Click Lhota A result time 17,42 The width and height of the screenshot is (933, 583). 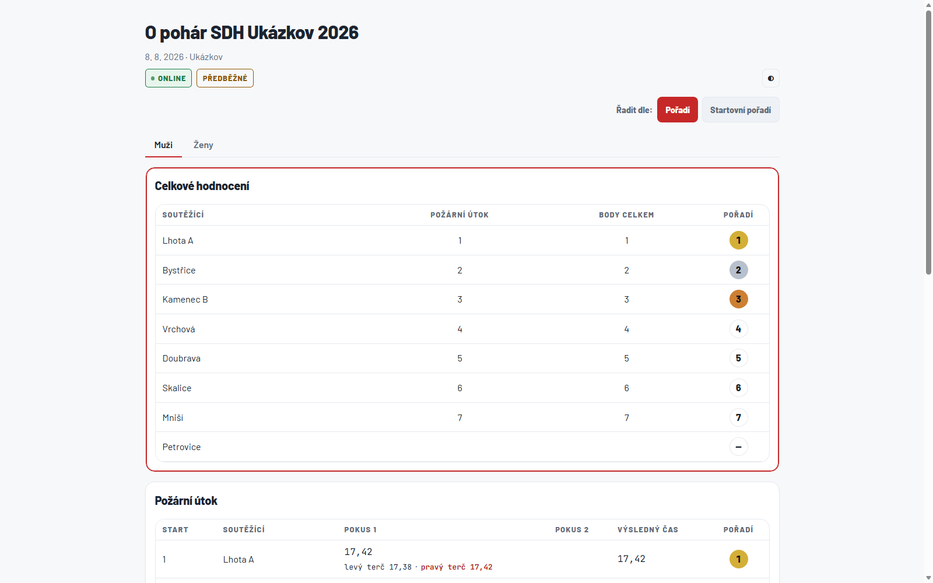pos(632,559)
